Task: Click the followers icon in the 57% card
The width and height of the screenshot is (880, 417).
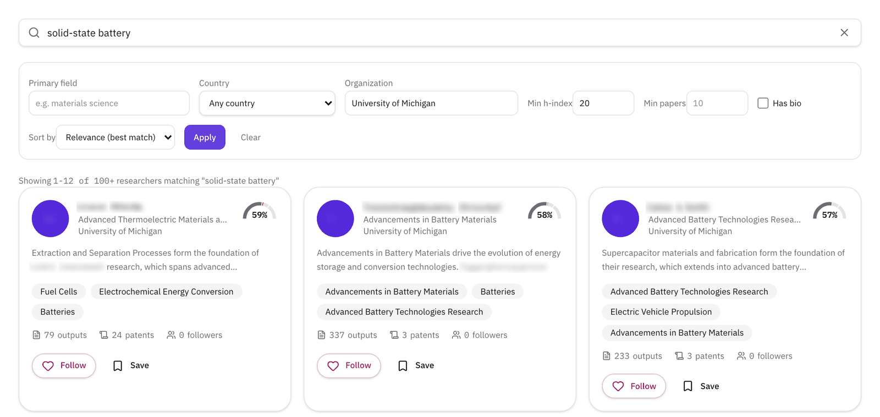Action: point(741,356)
